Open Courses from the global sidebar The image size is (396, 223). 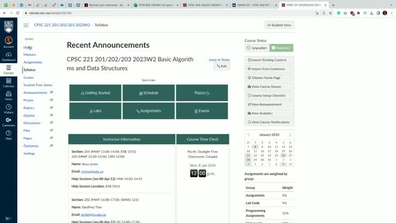point(9,69)
